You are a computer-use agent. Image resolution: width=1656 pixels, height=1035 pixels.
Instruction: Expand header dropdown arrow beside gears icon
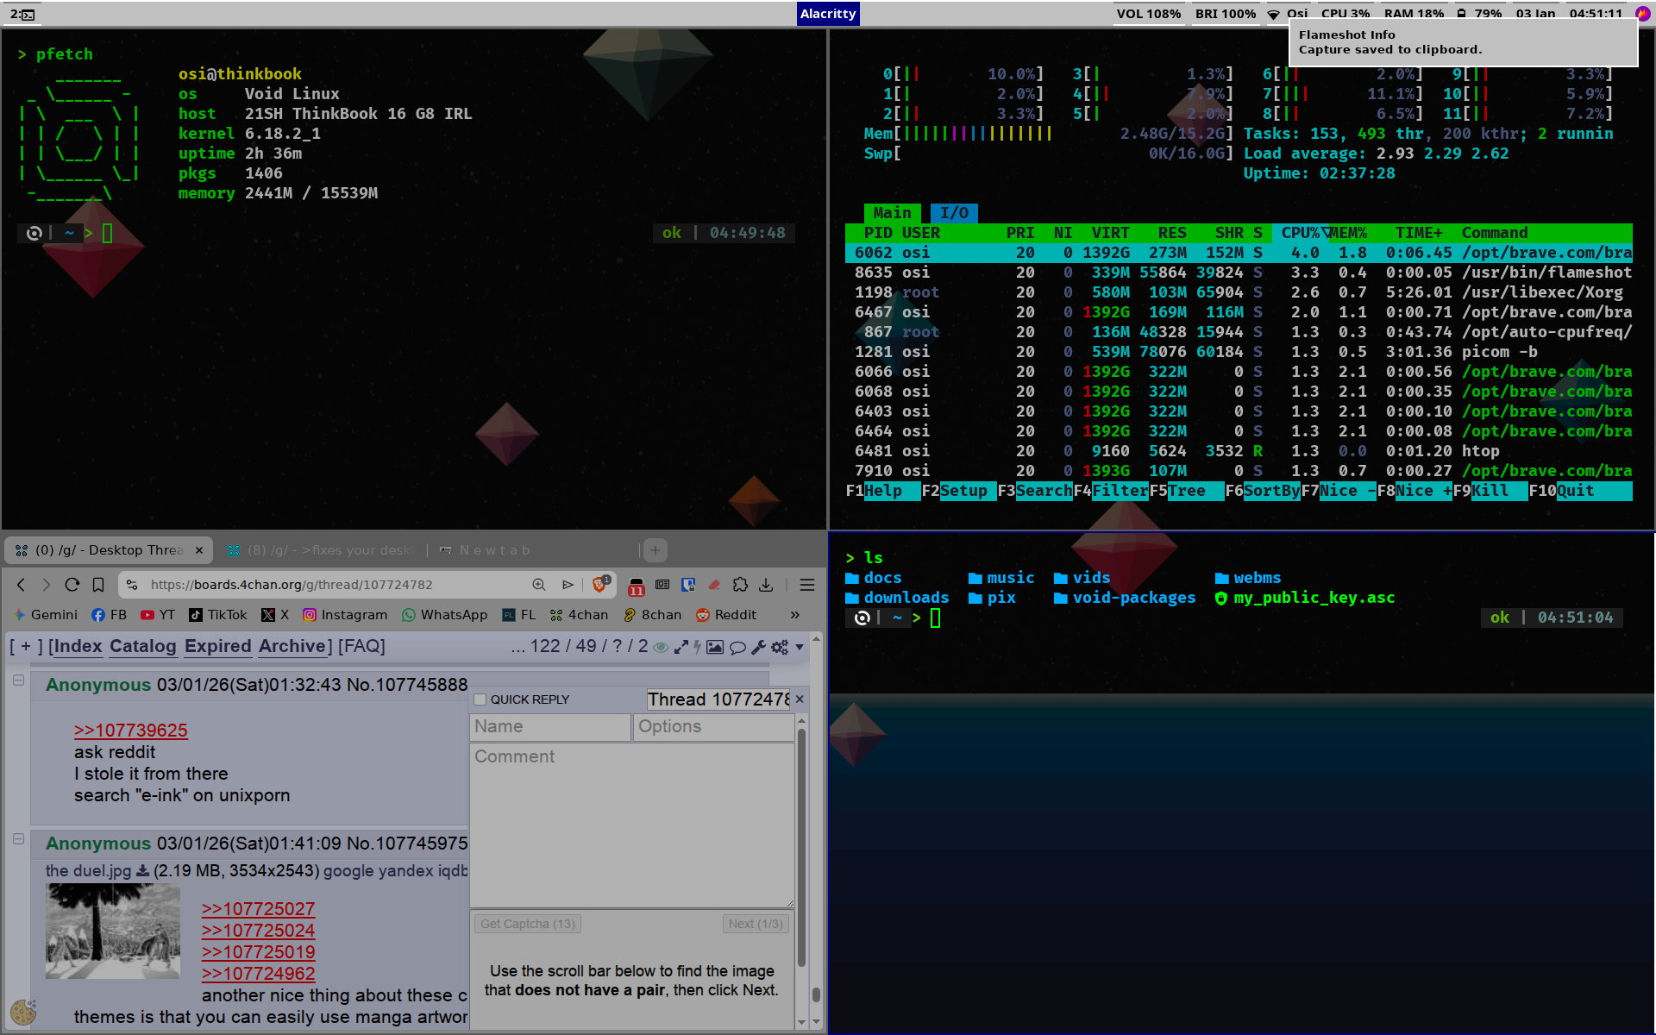(800, 647)
